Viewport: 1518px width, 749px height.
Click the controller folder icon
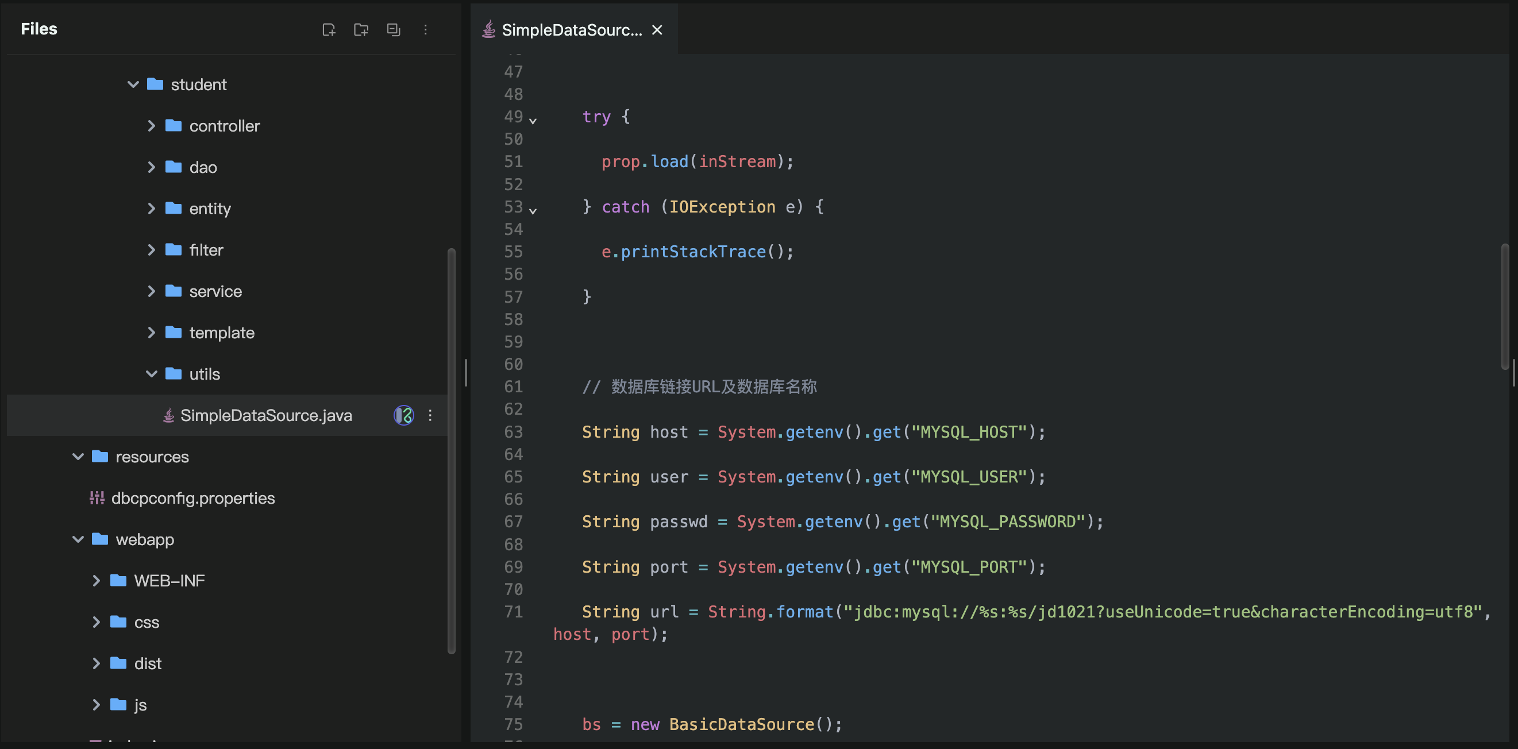point(174,126)
